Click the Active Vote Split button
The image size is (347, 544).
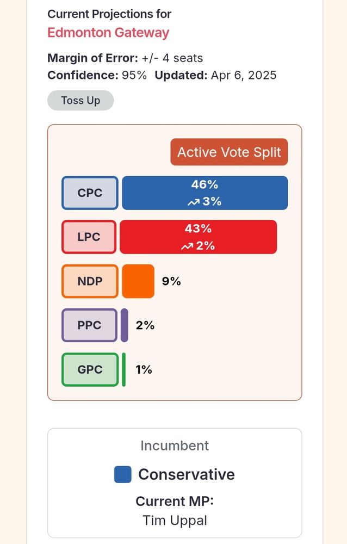point(229,152)
